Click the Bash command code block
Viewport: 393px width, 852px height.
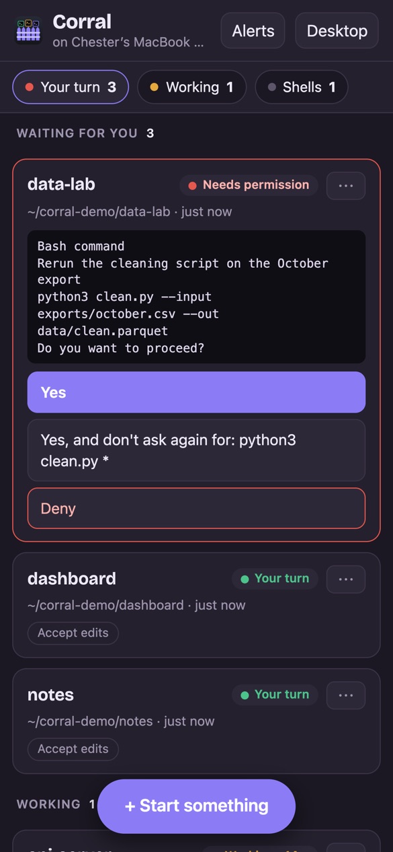pos(196,297)
